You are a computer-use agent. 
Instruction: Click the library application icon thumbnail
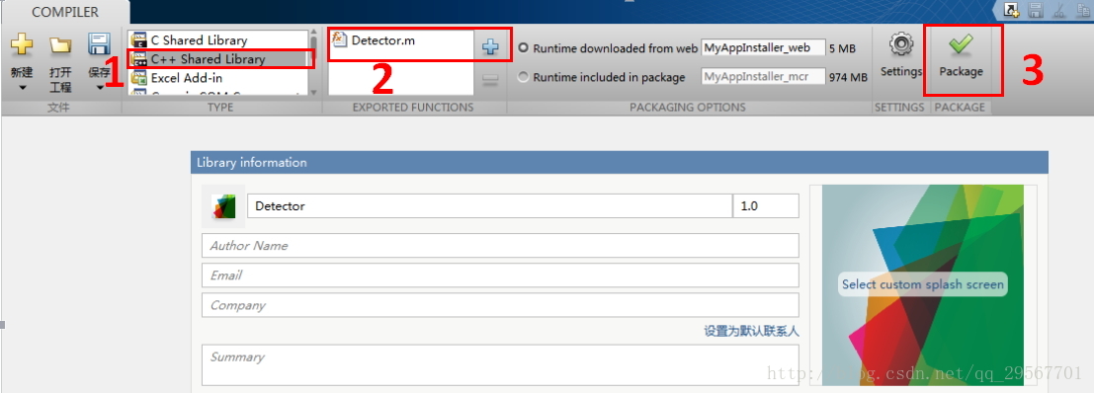tap(223, 206)
